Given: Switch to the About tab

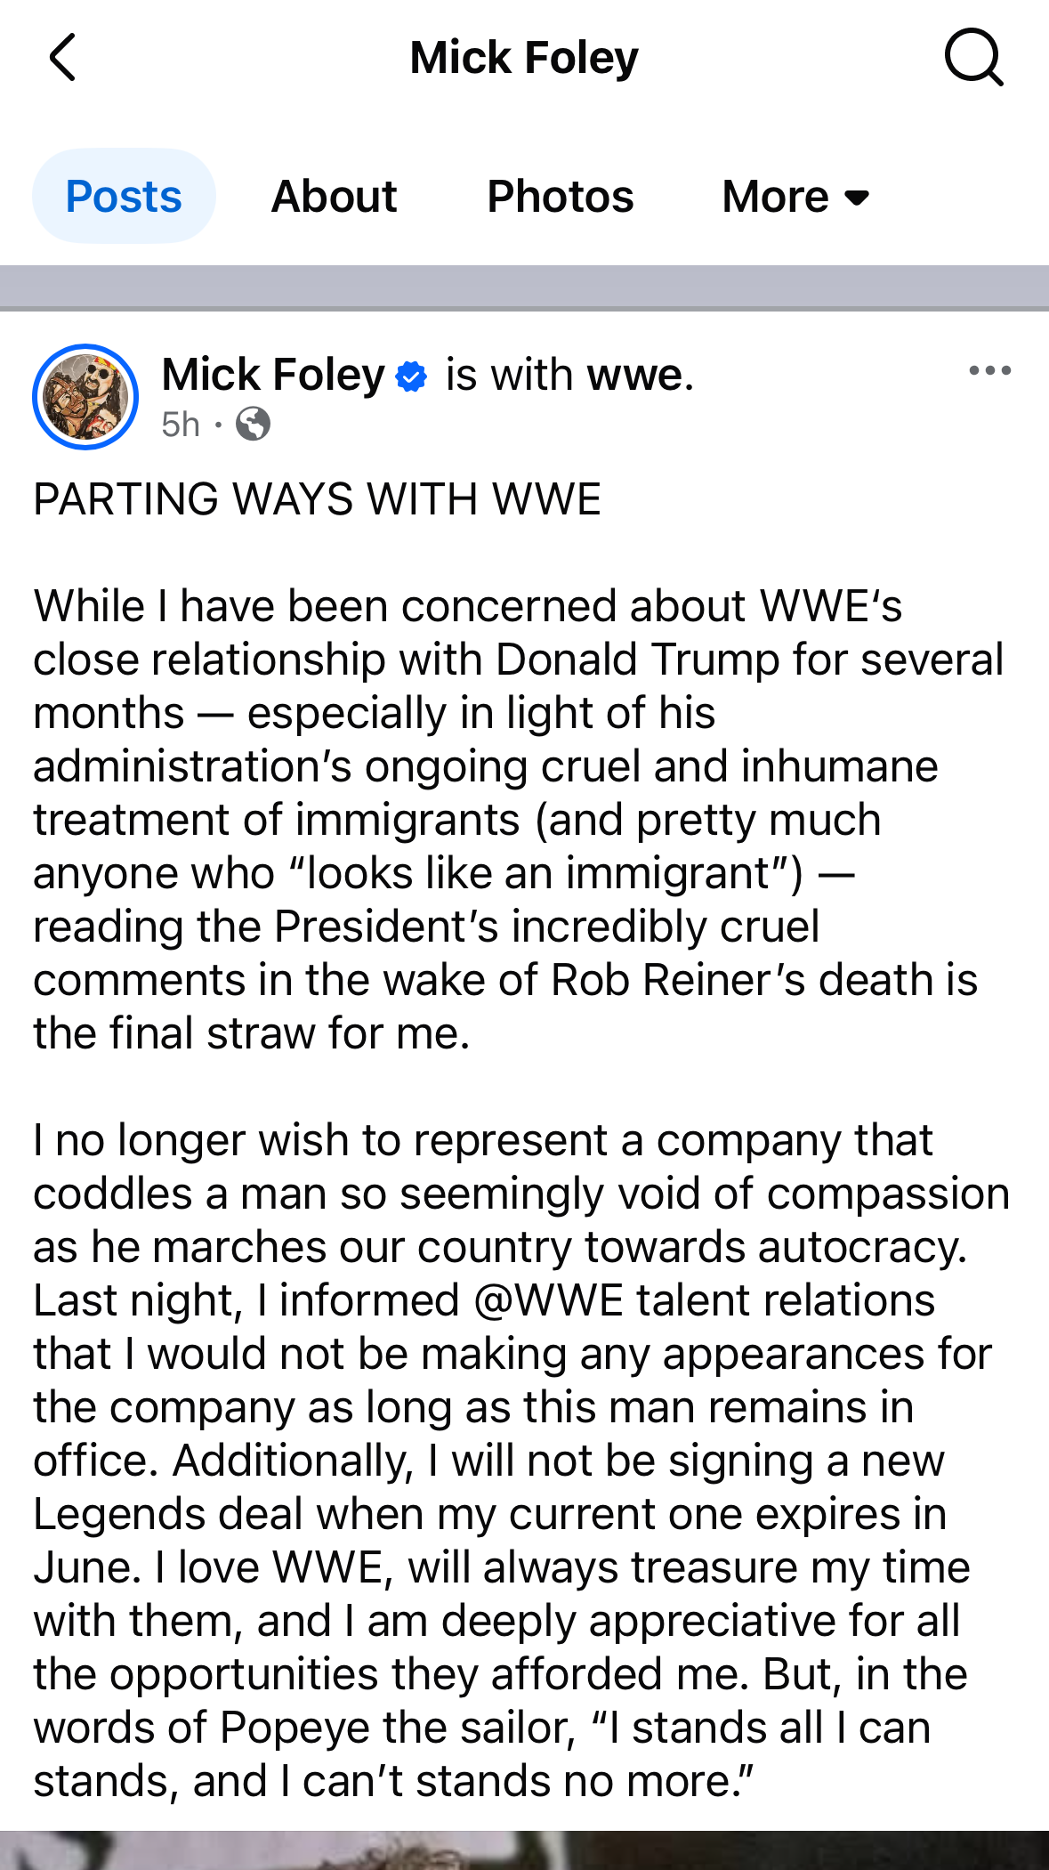Looking at the screenshot, I should click(334, 197).
